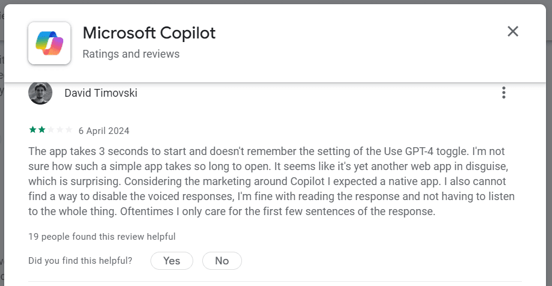Mark the review as helpful with Yes

172,261
